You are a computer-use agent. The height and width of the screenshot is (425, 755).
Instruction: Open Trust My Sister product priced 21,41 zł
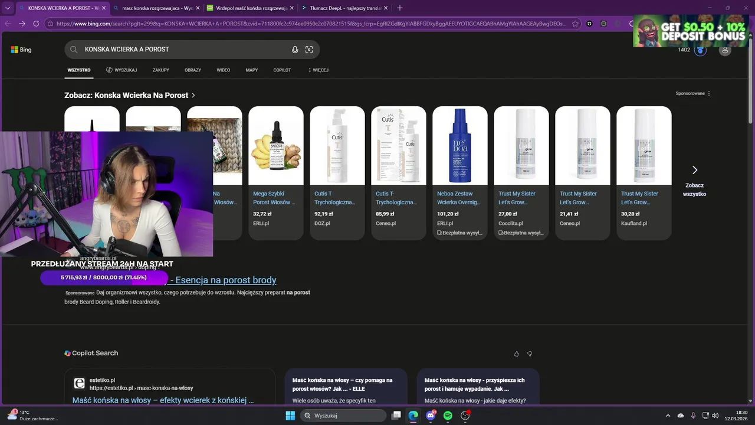click(x=583, y=173)
